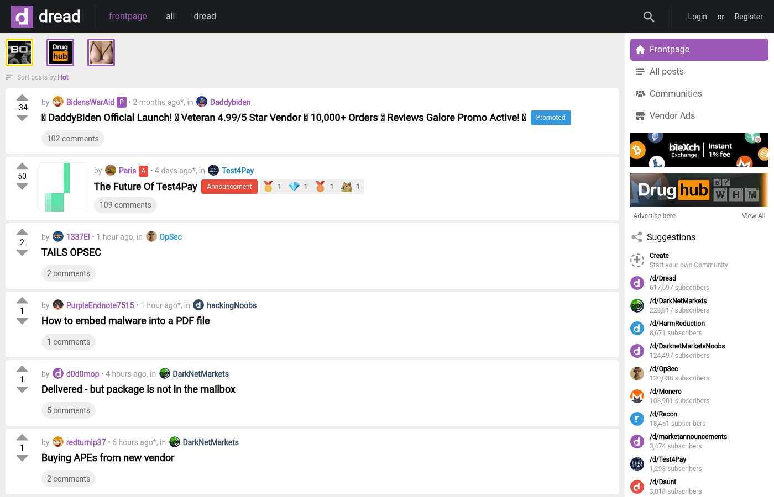Downvote the DaddyBiden Official Launch post
Viewport: 774px width, 497px height.
click(x=22, y=118)
